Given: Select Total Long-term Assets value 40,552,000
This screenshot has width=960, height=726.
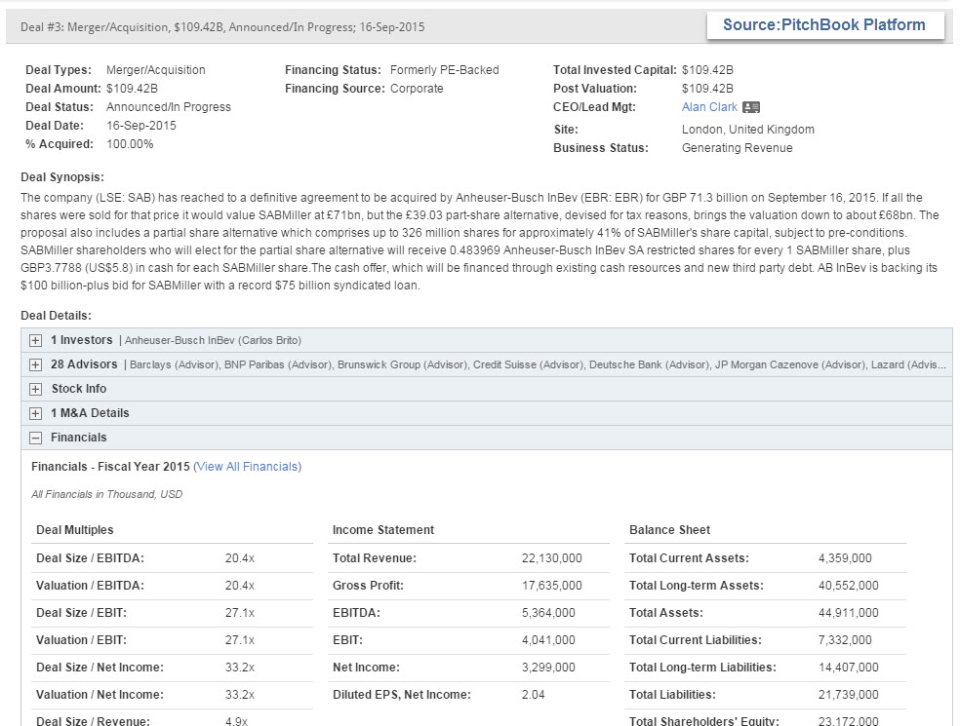Looking at the screenshot, I should click(x=849, y=586).
